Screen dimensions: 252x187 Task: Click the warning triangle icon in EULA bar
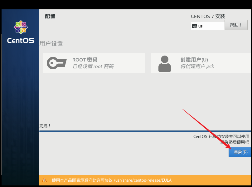click(44, 180)
